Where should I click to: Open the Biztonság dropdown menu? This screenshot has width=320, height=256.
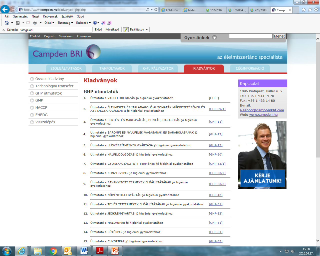(65, 23)
